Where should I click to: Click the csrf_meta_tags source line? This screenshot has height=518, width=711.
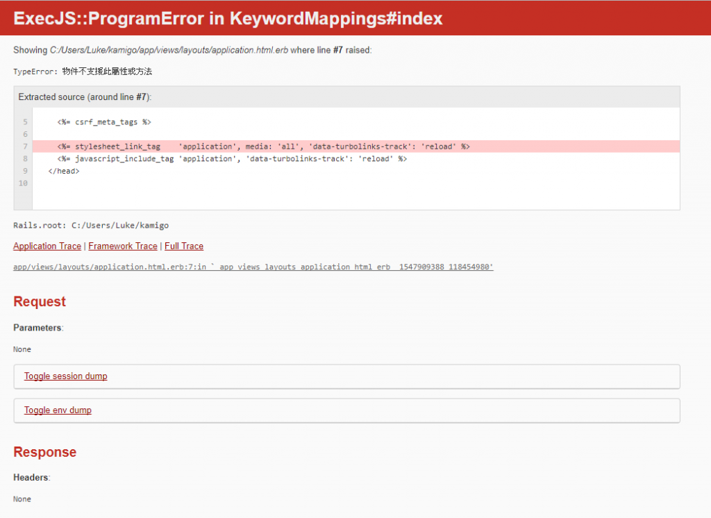104,122
